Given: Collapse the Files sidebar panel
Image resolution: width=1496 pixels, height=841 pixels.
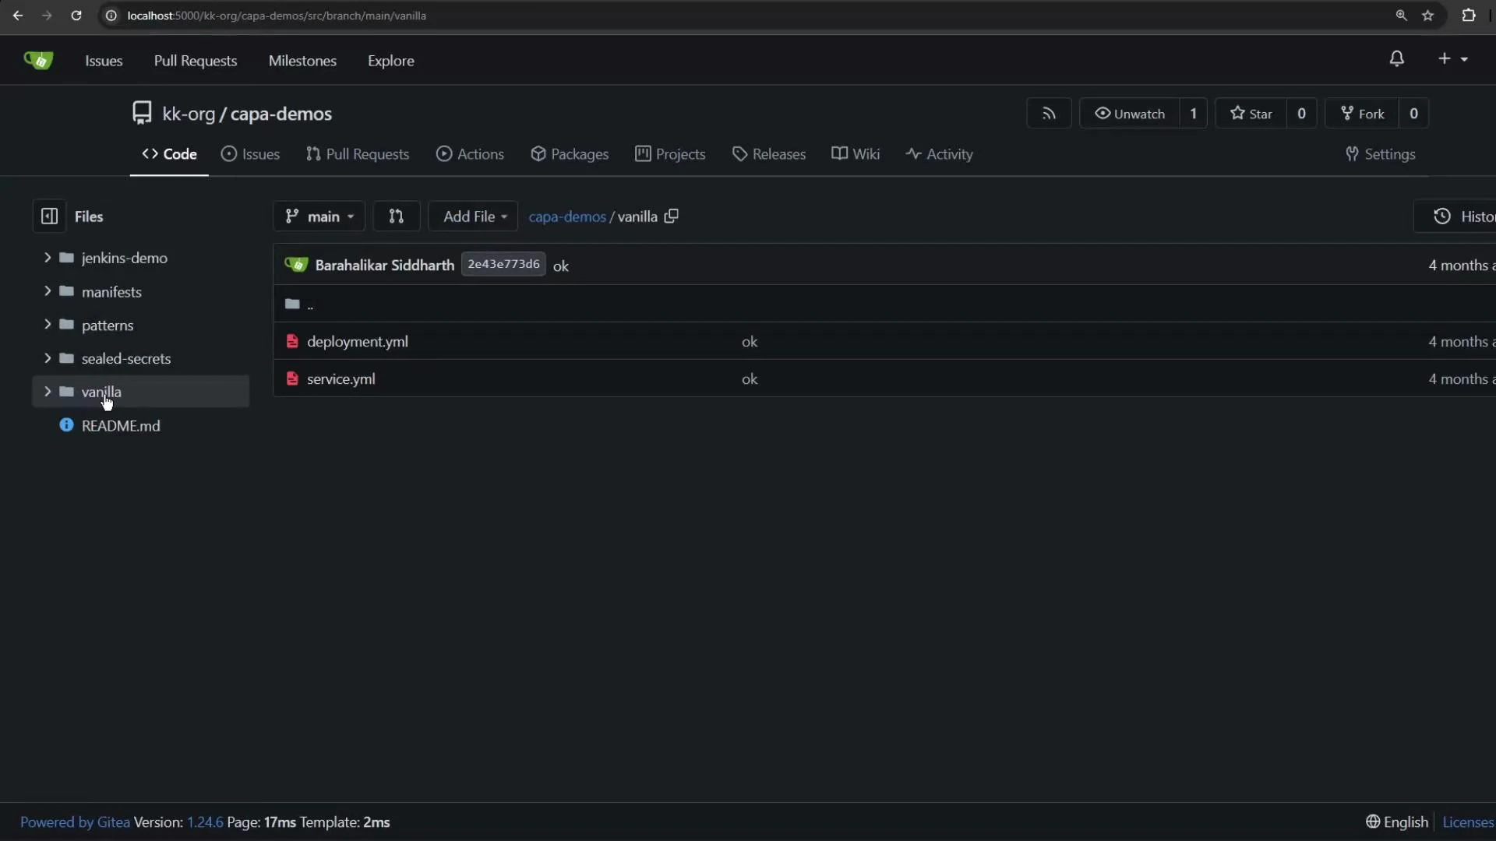Looking at the screenshot, I should [x=49, y=216].
